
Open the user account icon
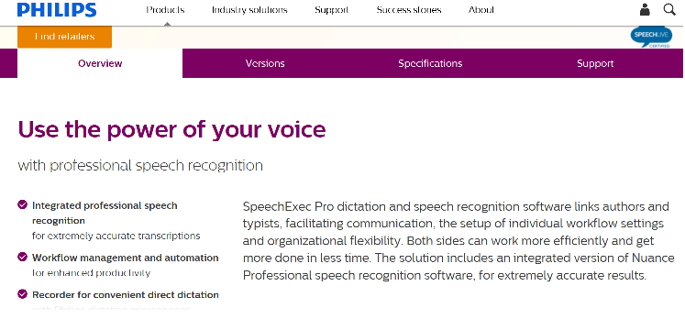pyautogui.click(x=645, y=9)
